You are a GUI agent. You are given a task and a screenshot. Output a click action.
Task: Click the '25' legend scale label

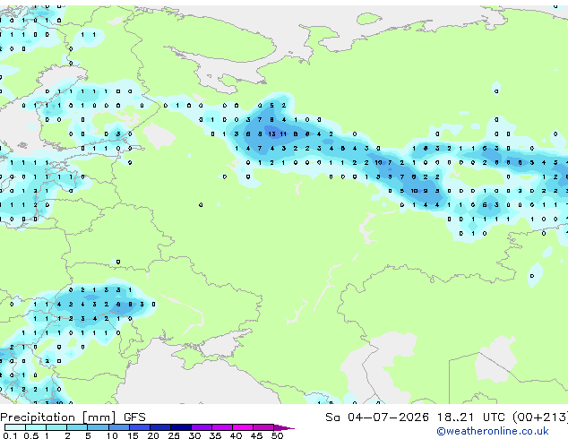pyautogui.click(x=174, y=435)
